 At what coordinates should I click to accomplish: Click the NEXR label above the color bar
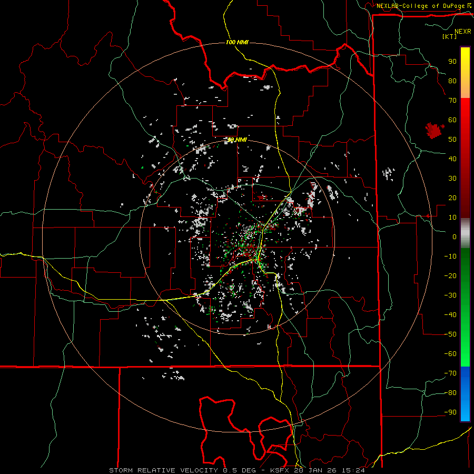pos(463,32)
